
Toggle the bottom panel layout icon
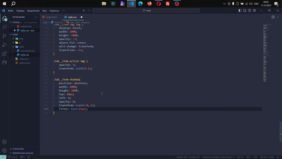coord(245,11)
